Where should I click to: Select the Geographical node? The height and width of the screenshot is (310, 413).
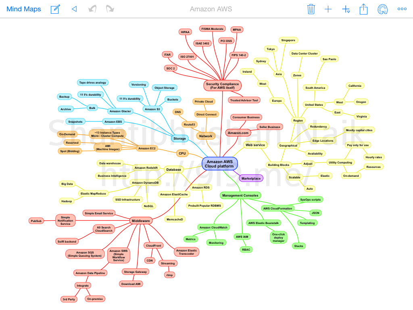tap(288, 145)
